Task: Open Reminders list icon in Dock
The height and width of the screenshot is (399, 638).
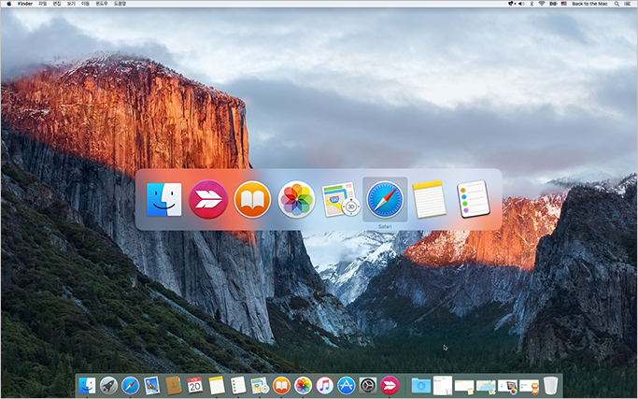Action: (x=238, y=385)
